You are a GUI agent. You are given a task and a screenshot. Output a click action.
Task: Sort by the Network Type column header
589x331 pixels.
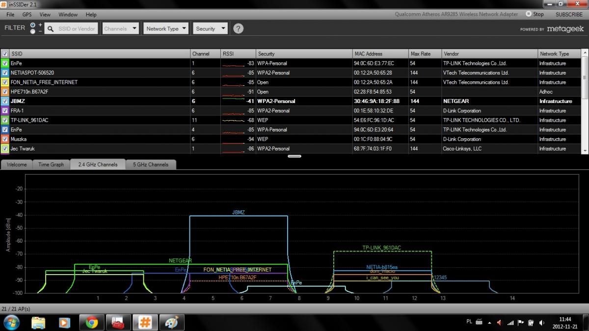tap(559, 53)
